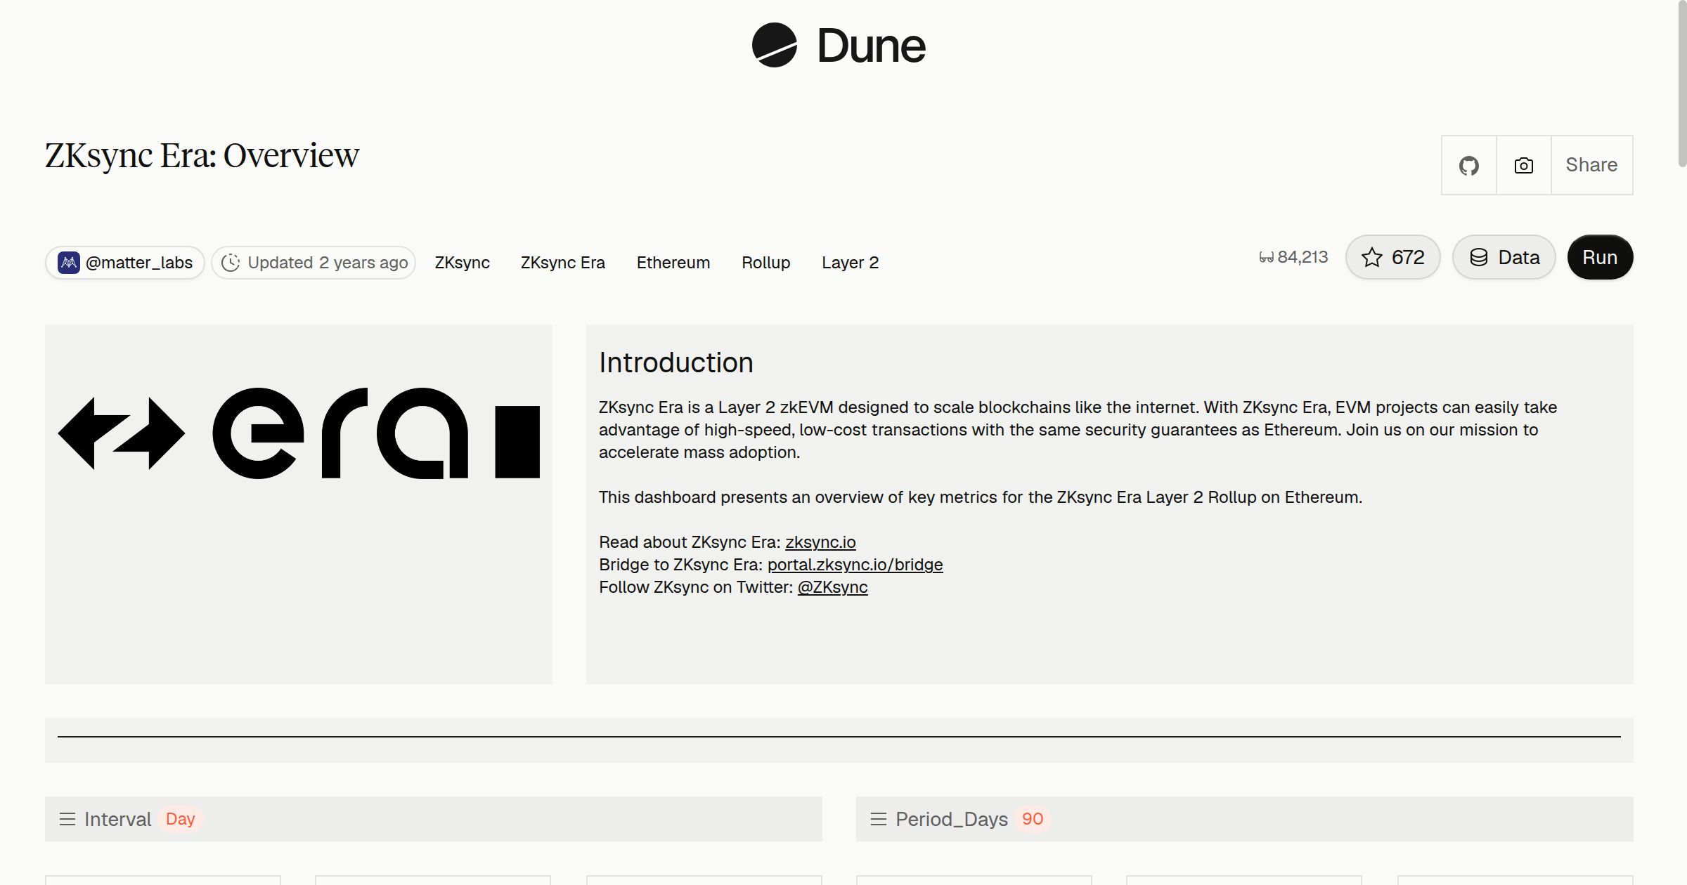Screen dimensions: 1687x885
Task: Open the zksync.io link
Action: [820, 542]
